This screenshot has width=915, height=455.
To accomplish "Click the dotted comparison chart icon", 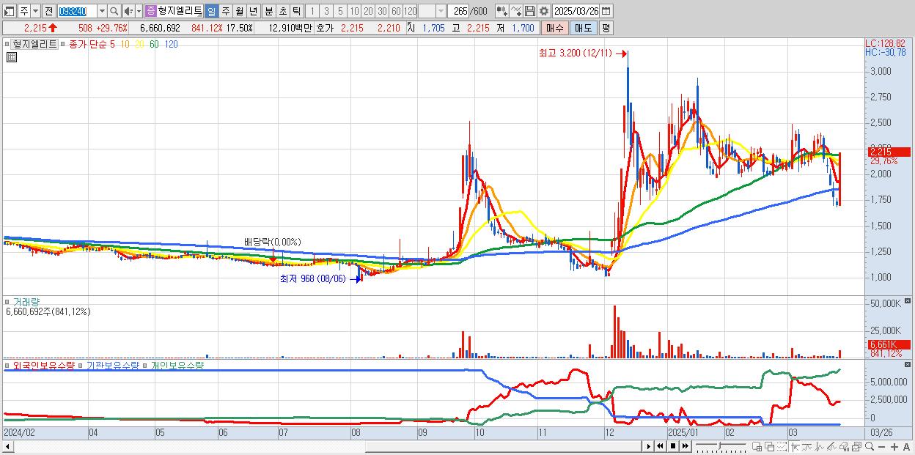I will [x=782, y=447].
